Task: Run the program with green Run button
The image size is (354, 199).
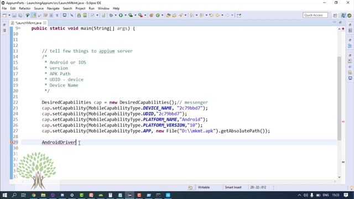Action: [x=121, y=15]
